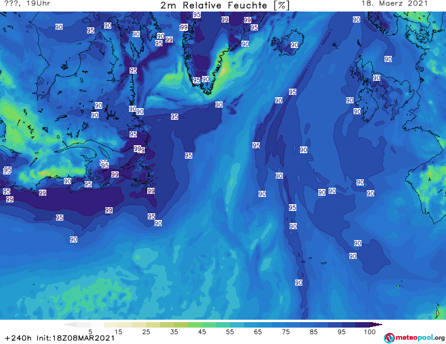The width and height of the screenshot is (446, 344).
Task: Click the '???, 19Uhr' time label
Action: click(x=27, y=4)
